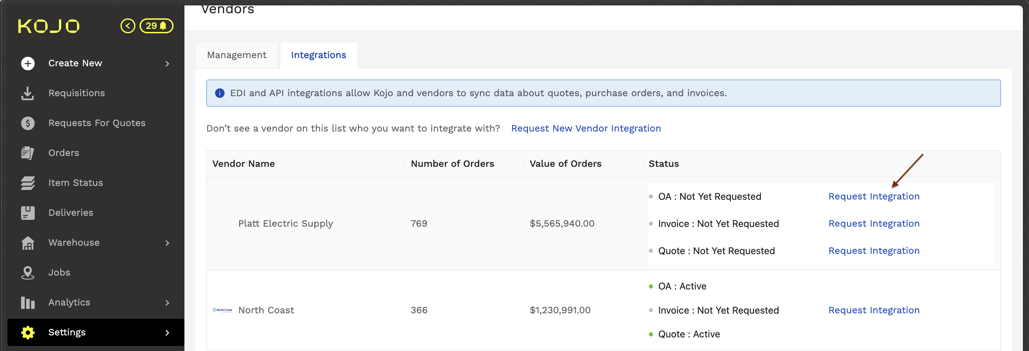Open the 29 notifications bell badge
The height and width of the screenshot is (351, 1029).
click(x=156, y=26)
